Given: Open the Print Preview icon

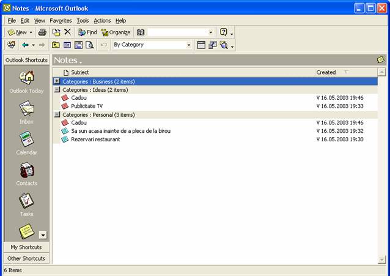Looking at the screenshot, I should pos(89,45).
